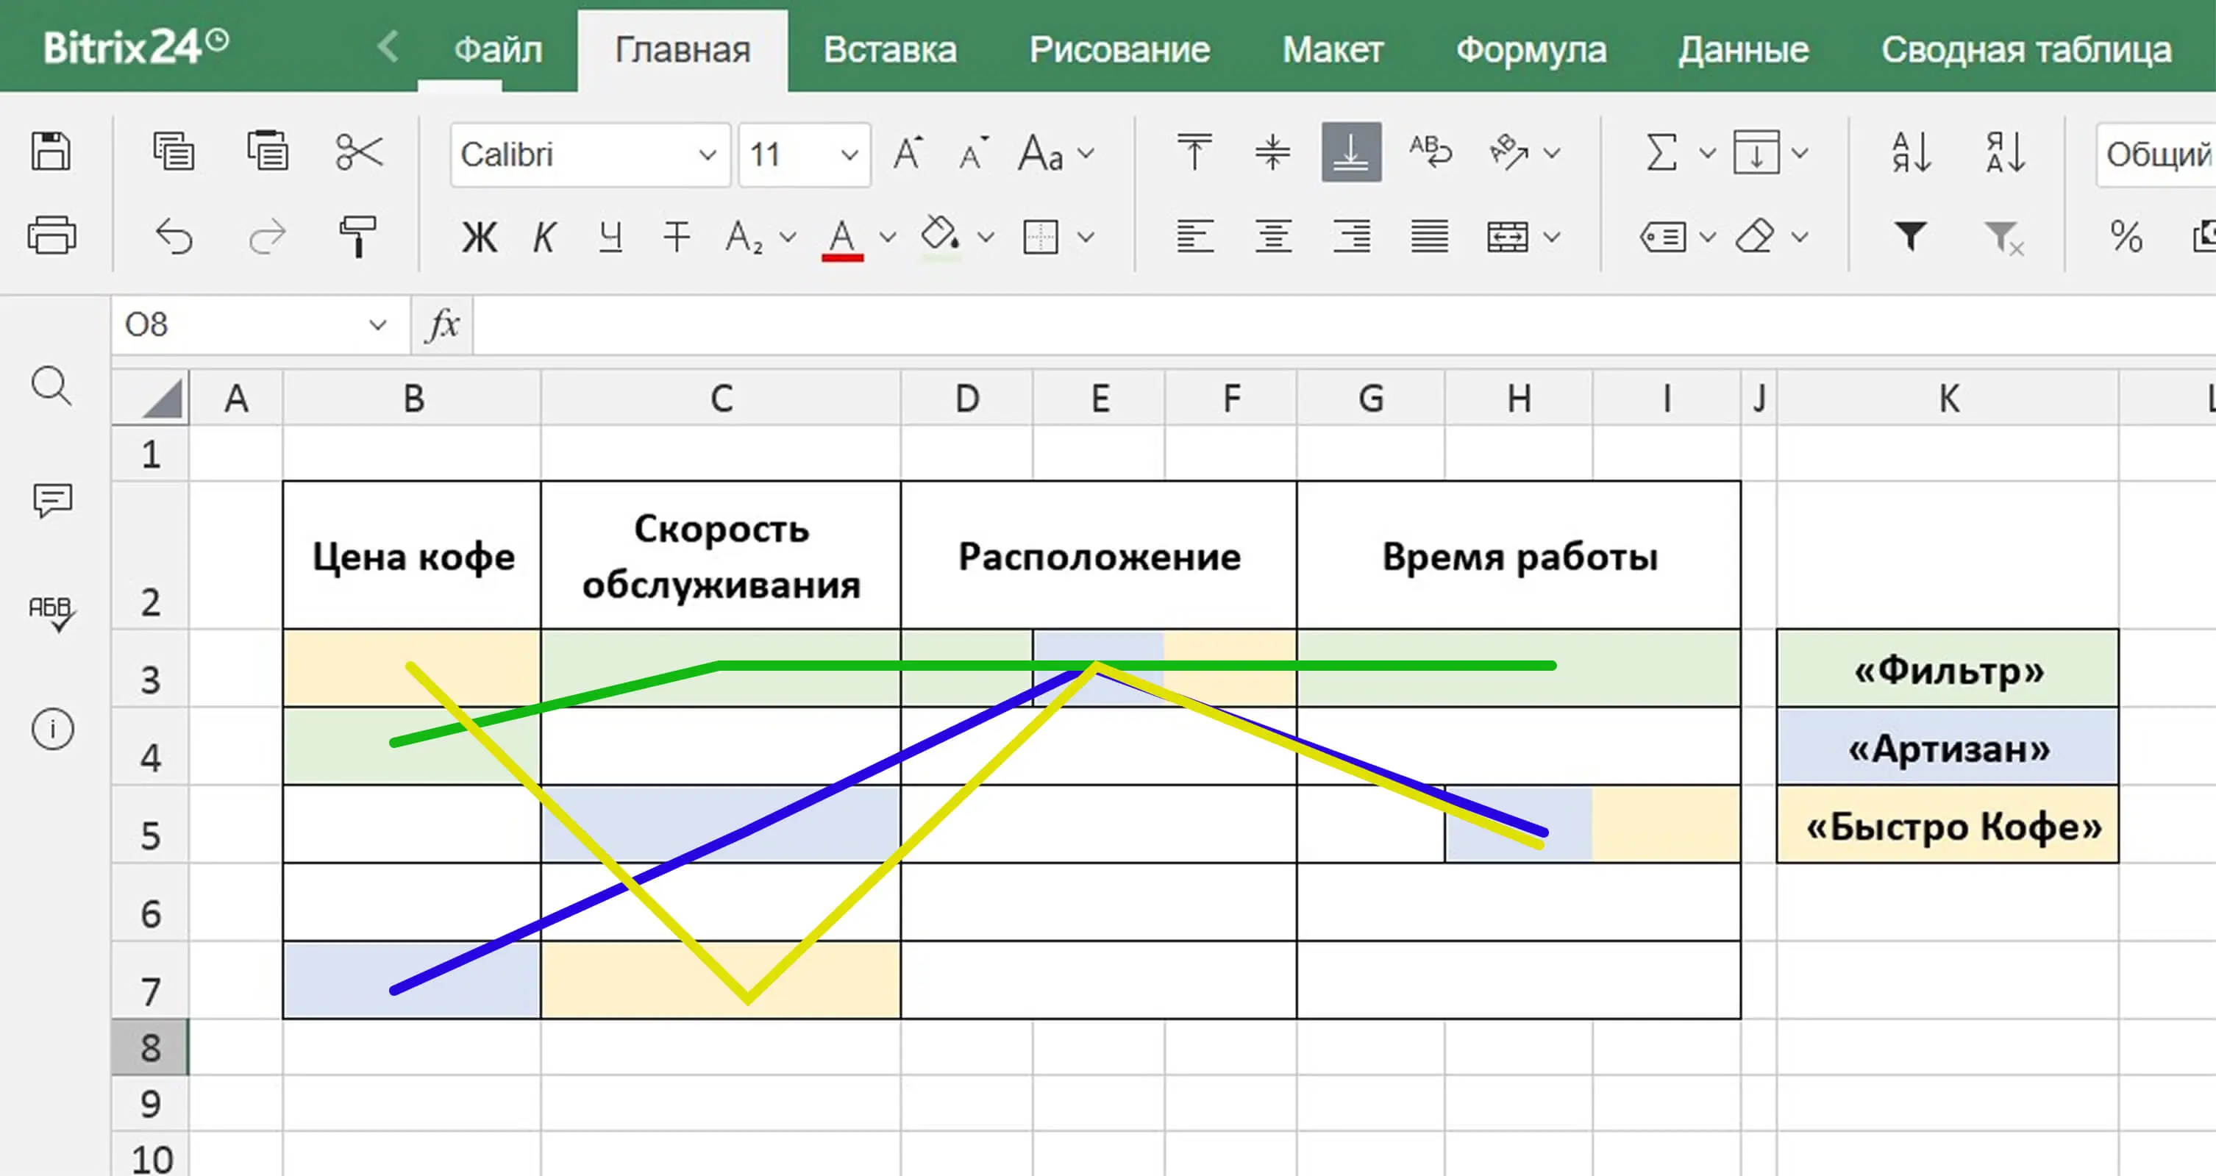Image resolution: width=2216 pixels, height=1176 pixels.
Task: Sort descending Я to A
Action: pyautogui.click(x=2005, y=152)
